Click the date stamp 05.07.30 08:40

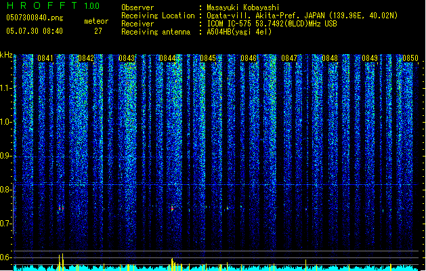click(35, 31)
